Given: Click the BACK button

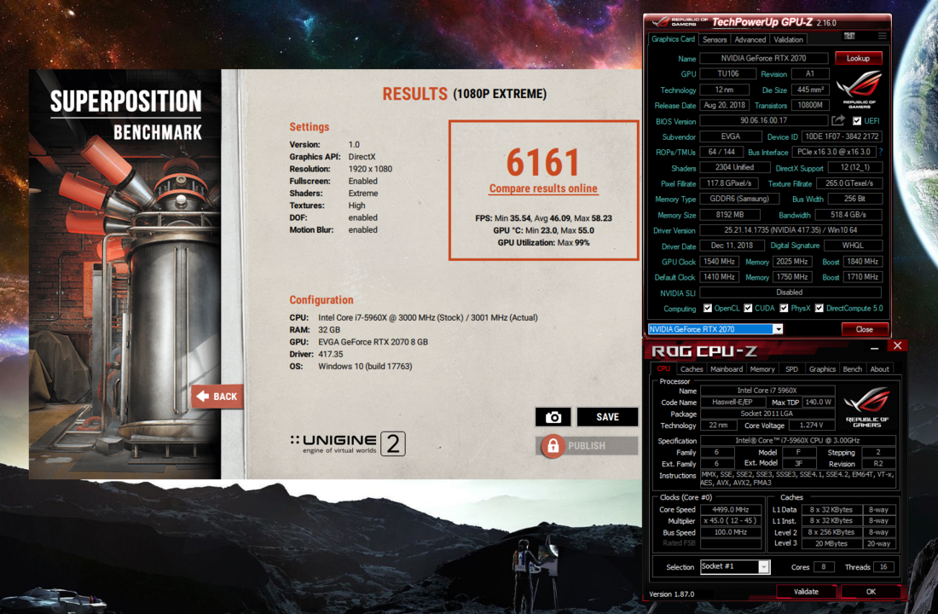Looking at the screenshot, I should pyautogui.click(x=217, y=397).
